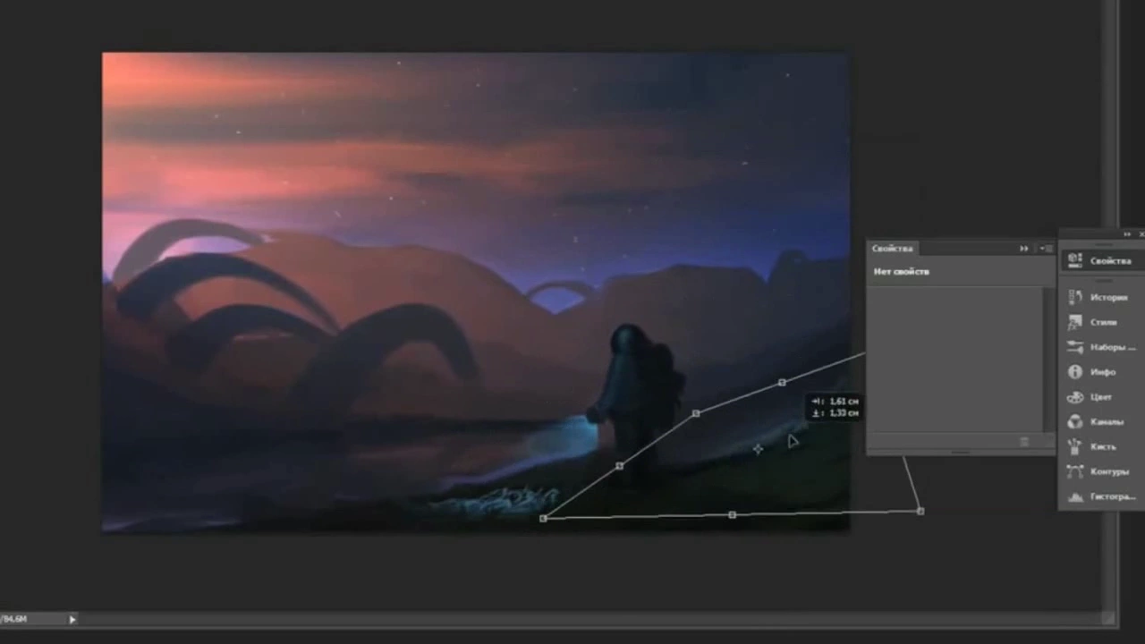This screenshot has height=644, width=1145.
Task: Expand the icon dock using its top double arrows
Action: 1127,234
